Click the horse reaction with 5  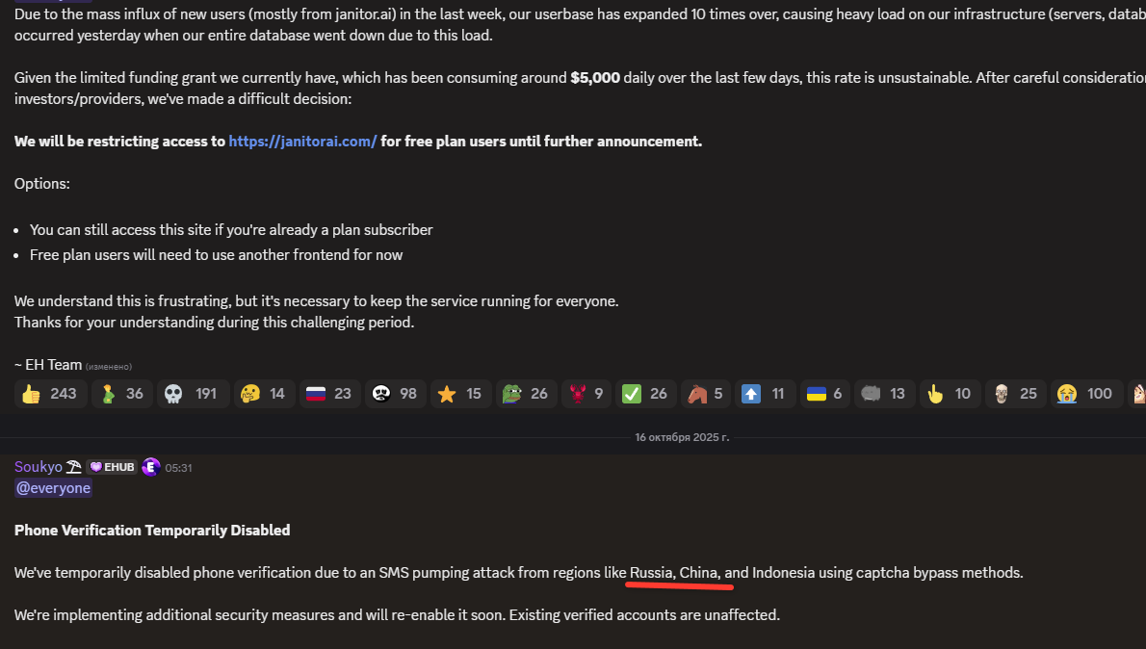(706, 394)
